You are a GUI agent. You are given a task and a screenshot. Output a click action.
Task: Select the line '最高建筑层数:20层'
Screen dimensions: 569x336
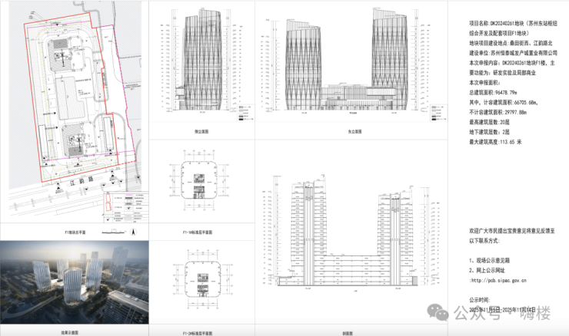[x=489, y=122]
